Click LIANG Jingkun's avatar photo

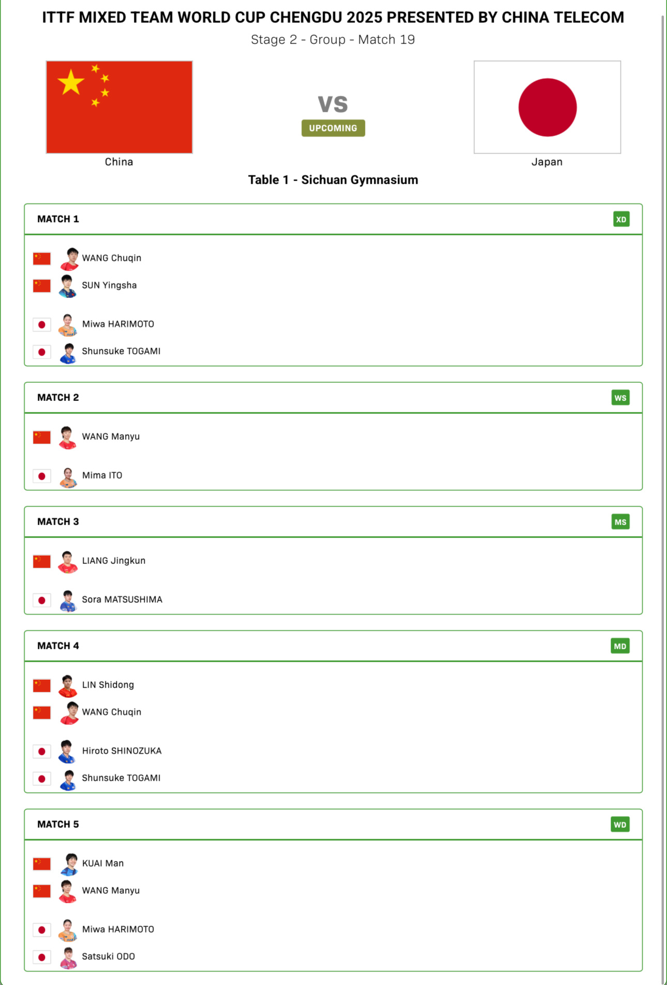click(x=68, y=562)
